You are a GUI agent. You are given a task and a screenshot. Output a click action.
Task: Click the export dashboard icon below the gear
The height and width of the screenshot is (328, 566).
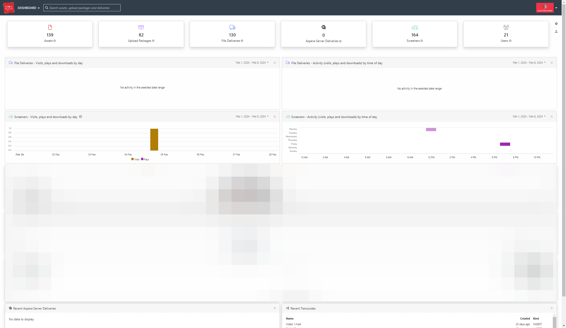(x=556, y=32)
